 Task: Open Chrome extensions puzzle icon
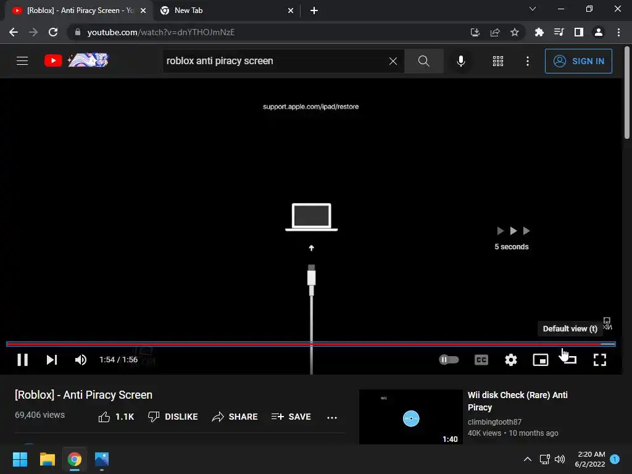click(539, 32)
